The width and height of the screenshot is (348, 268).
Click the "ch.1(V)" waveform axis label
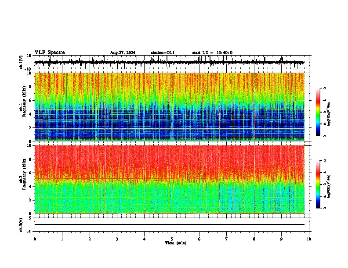tap(21, 62)
